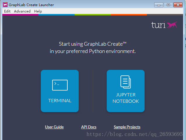Open the API Docs link
The width and height of the screenshot is (186, 140).
tap(89, 127)
